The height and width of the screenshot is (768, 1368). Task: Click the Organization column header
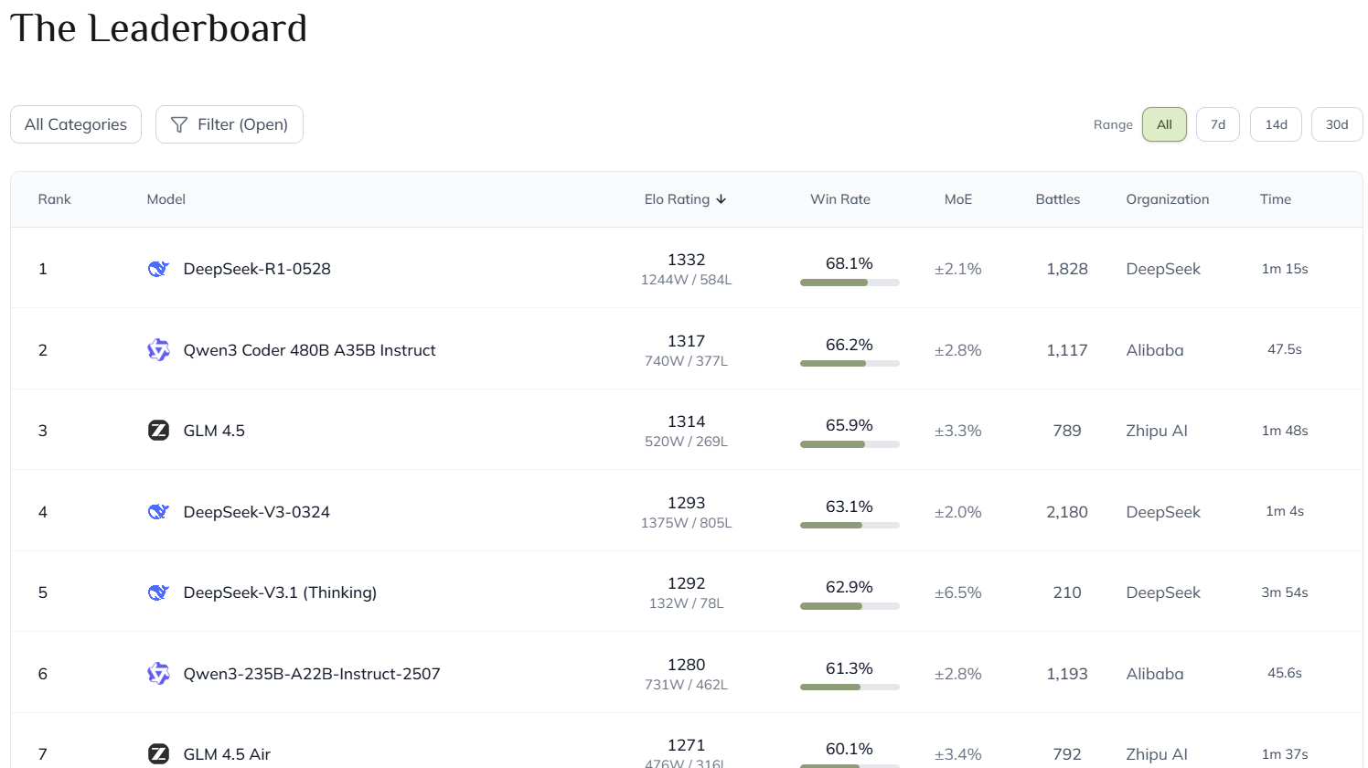click(x=1168, y=199)
